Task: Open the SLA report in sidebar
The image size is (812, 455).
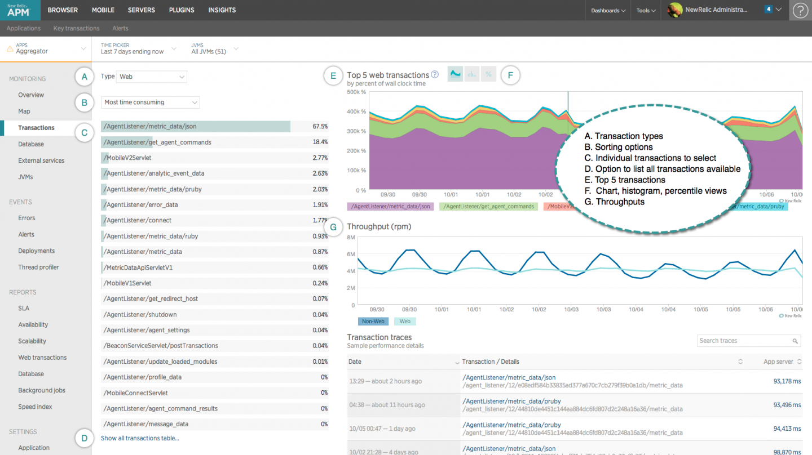Action: pyautogui.click(x=24, y=308)
